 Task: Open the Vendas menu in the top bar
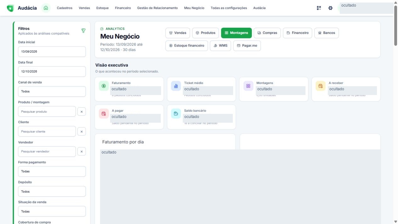point(84,8)
